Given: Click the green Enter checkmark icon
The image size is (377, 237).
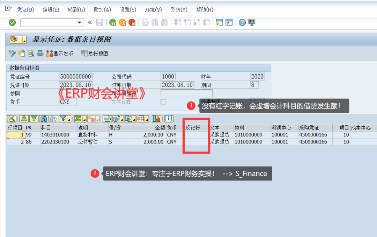Looking at the screenshot, I should (x=12, y=23).
